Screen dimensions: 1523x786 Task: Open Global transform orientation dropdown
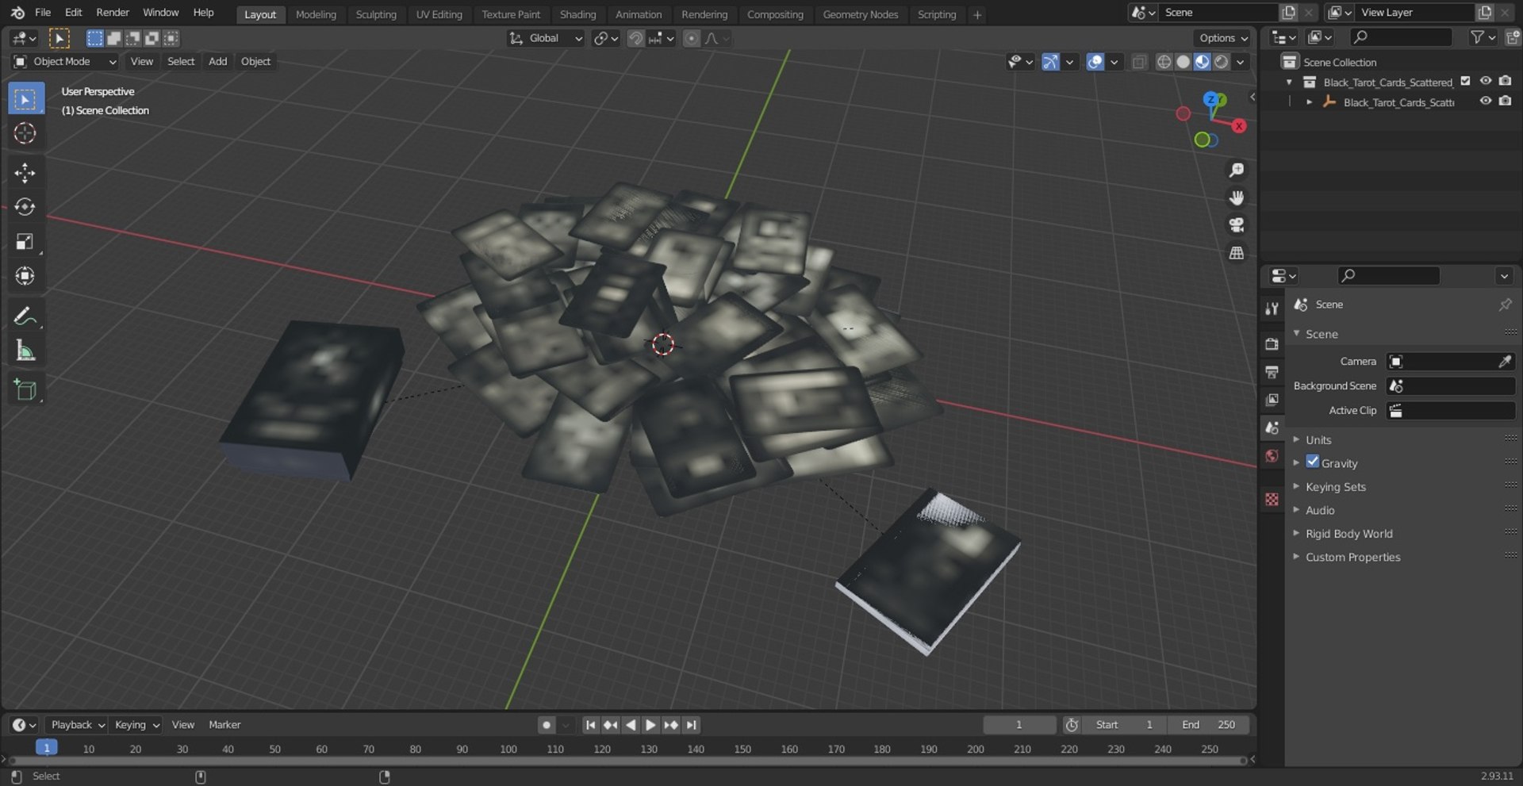[x=547, y=38]
